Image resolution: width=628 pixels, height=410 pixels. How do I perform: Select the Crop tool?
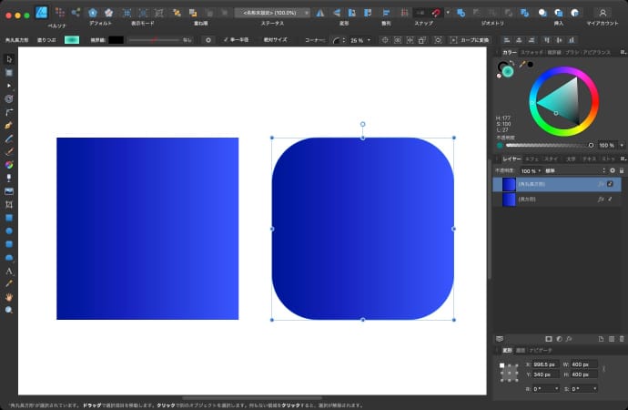coord(9,204)
